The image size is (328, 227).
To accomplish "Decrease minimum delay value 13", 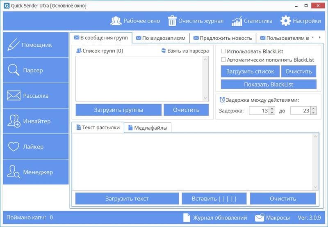I will [x=272, y=112].
